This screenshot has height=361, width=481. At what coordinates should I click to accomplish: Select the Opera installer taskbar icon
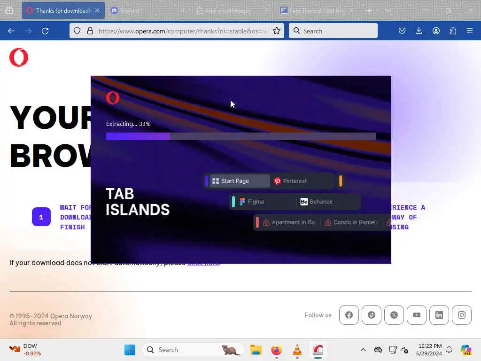click(x=318, y=350)
